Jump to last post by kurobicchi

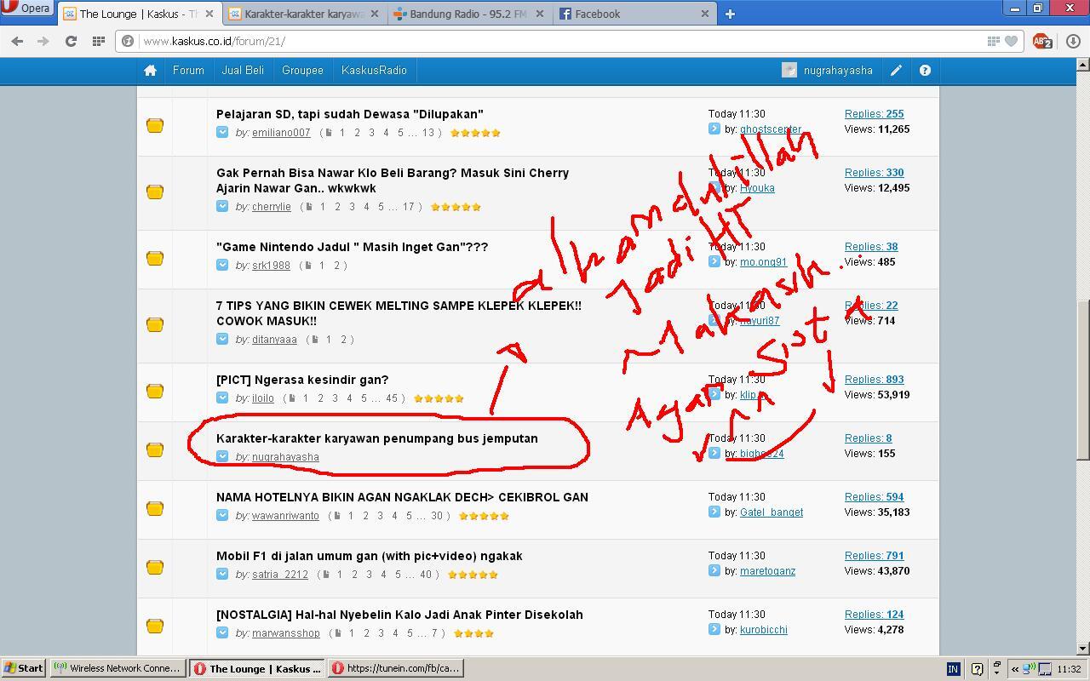tap(714, 629)
